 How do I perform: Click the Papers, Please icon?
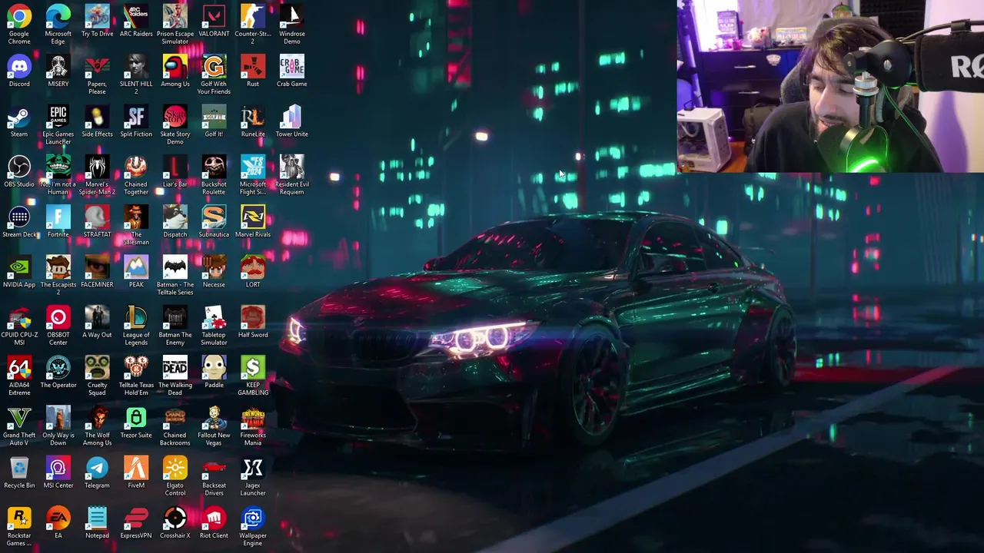coord(97,66)
